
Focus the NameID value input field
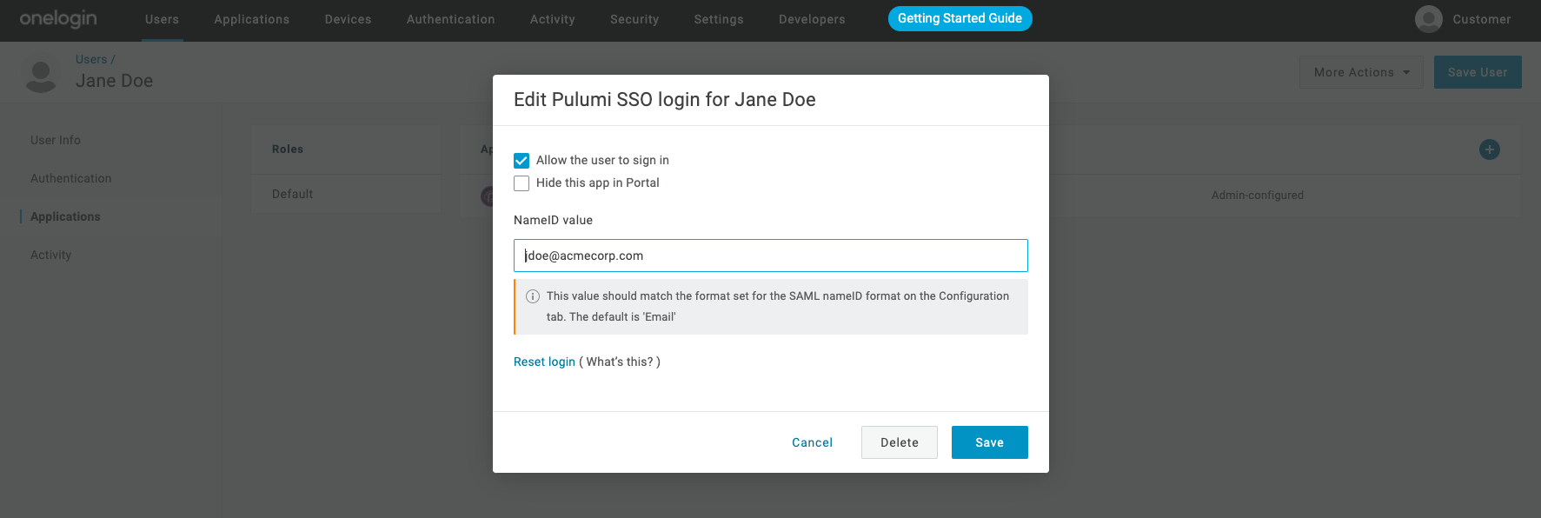771,256
